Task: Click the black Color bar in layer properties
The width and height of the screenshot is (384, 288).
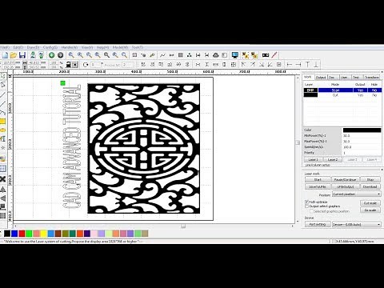Action: coord(362,130)
